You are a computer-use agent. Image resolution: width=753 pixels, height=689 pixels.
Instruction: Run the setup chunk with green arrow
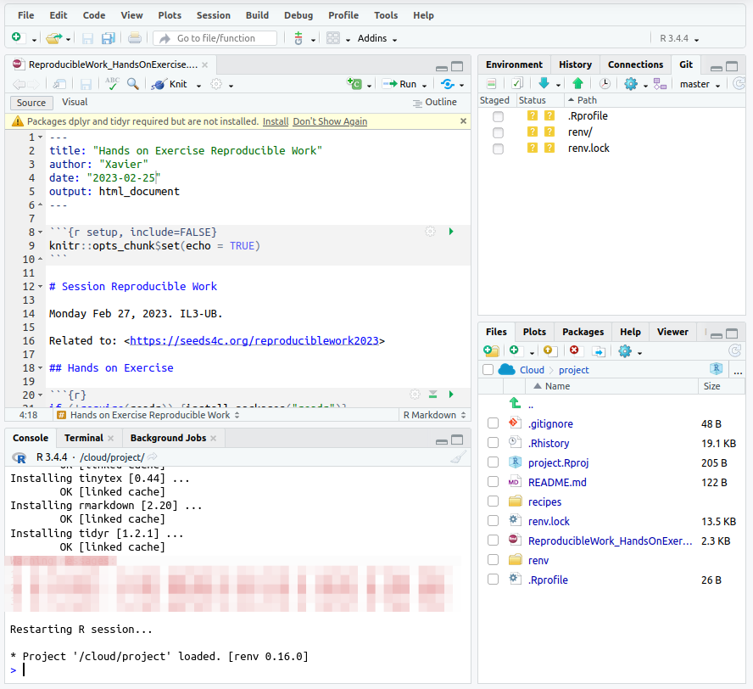click(x=451, y=232)
